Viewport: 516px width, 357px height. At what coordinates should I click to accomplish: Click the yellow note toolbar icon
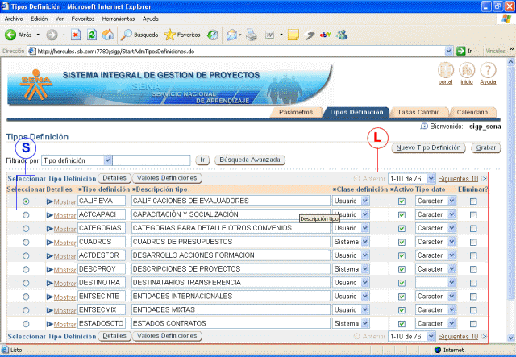(293, 35)
